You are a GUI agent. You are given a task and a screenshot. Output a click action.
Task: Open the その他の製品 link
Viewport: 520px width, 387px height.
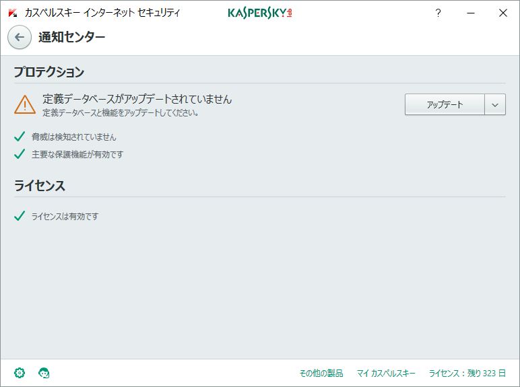pyautogui.click(x=321, y=373)
